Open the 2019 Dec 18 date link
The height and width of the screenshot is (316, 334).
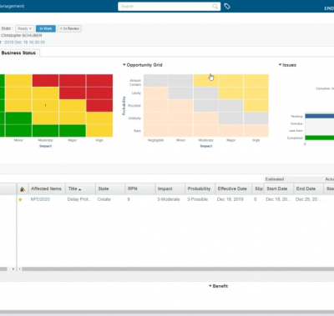click(24, 43)
